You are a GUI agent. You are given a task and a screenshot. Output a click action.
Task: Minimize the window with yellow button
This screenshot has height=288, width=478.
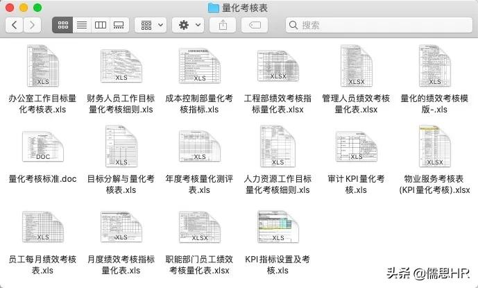pos(24,8)
